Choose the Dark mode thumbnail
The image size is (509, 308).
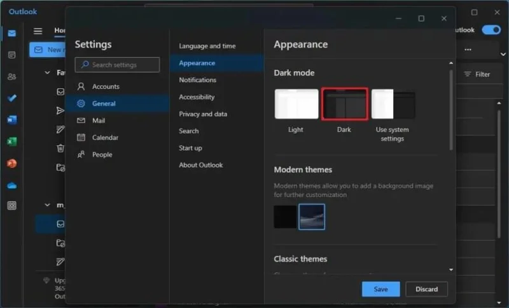(x=345, y=104)
